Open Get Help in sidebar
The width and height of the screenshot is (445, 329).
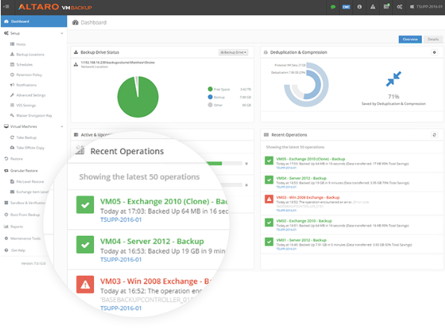(x=18, y=251)
